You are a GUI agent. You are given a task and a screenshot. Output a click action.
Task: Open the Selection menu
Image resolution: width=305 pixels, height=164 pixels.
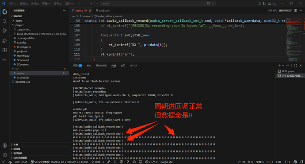pyautogui.click(x=35, y=4)
